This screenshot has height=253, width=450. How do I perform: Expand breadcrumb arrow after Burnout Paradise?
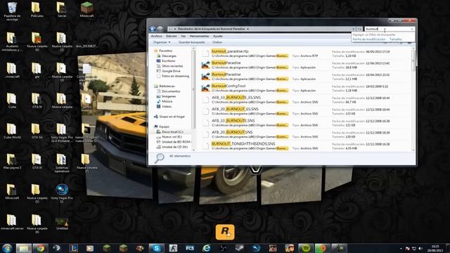tap(247, 29)
